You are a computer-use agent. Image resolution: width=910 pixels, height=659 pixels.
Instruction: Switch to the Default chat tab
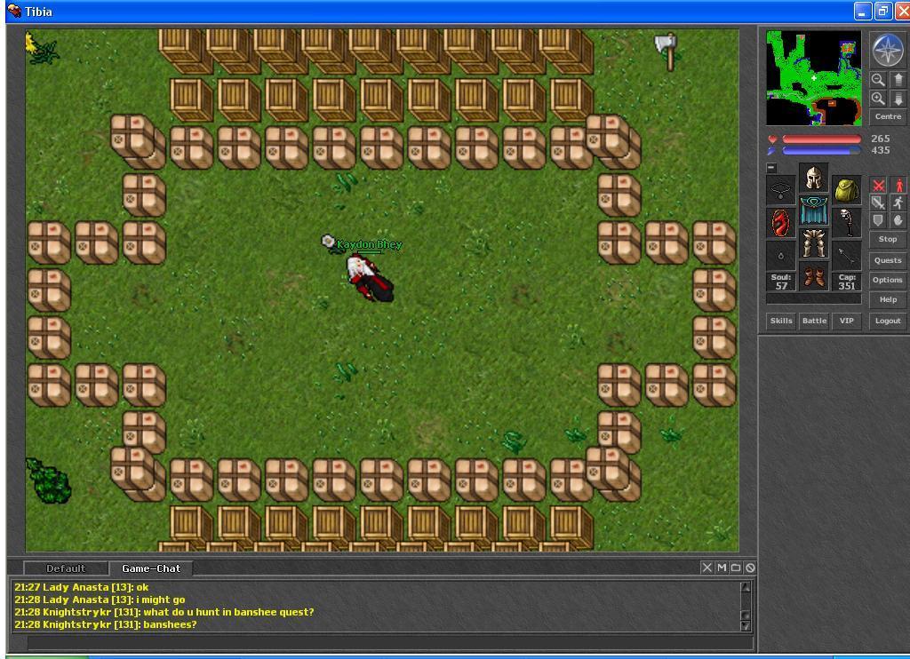click(x=66, y=568)
